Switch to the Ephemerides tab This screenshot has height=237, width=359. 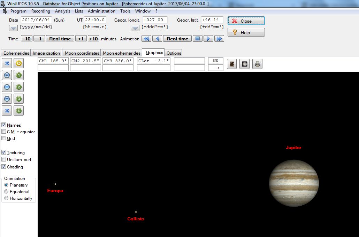click(x=16, y=53)
